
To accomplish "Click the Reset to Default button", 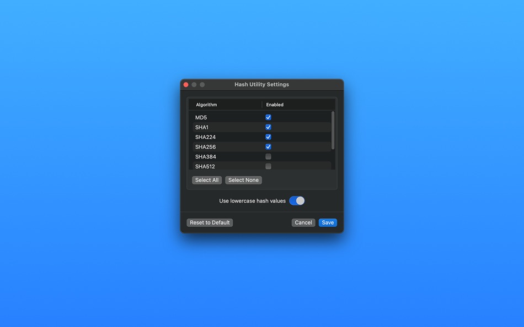I will click(x=210, y=222).
